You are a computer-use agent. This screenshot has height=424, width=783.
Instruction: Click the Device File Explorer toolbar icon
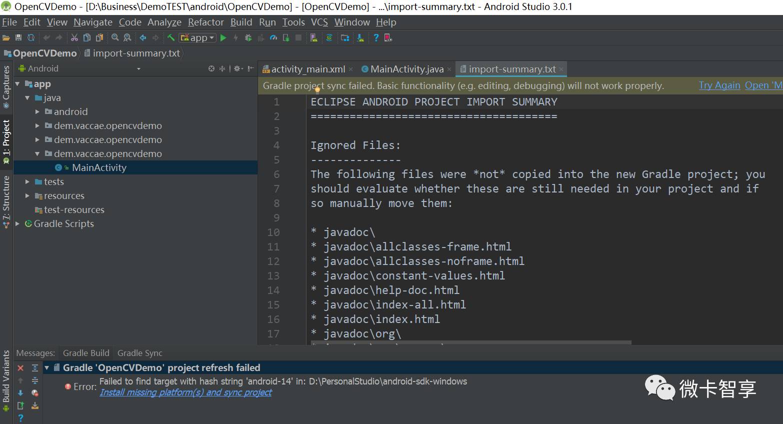pos(388,37)
